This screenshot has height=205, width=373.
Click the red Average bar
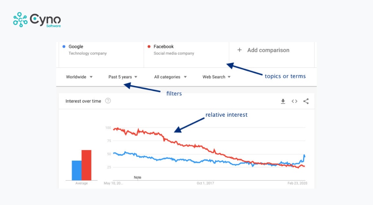(x=87, y=165)
